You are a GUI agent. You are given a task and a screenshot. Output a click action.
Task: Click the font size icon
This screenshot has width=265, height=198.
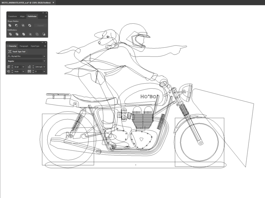(x=8, y=67)
